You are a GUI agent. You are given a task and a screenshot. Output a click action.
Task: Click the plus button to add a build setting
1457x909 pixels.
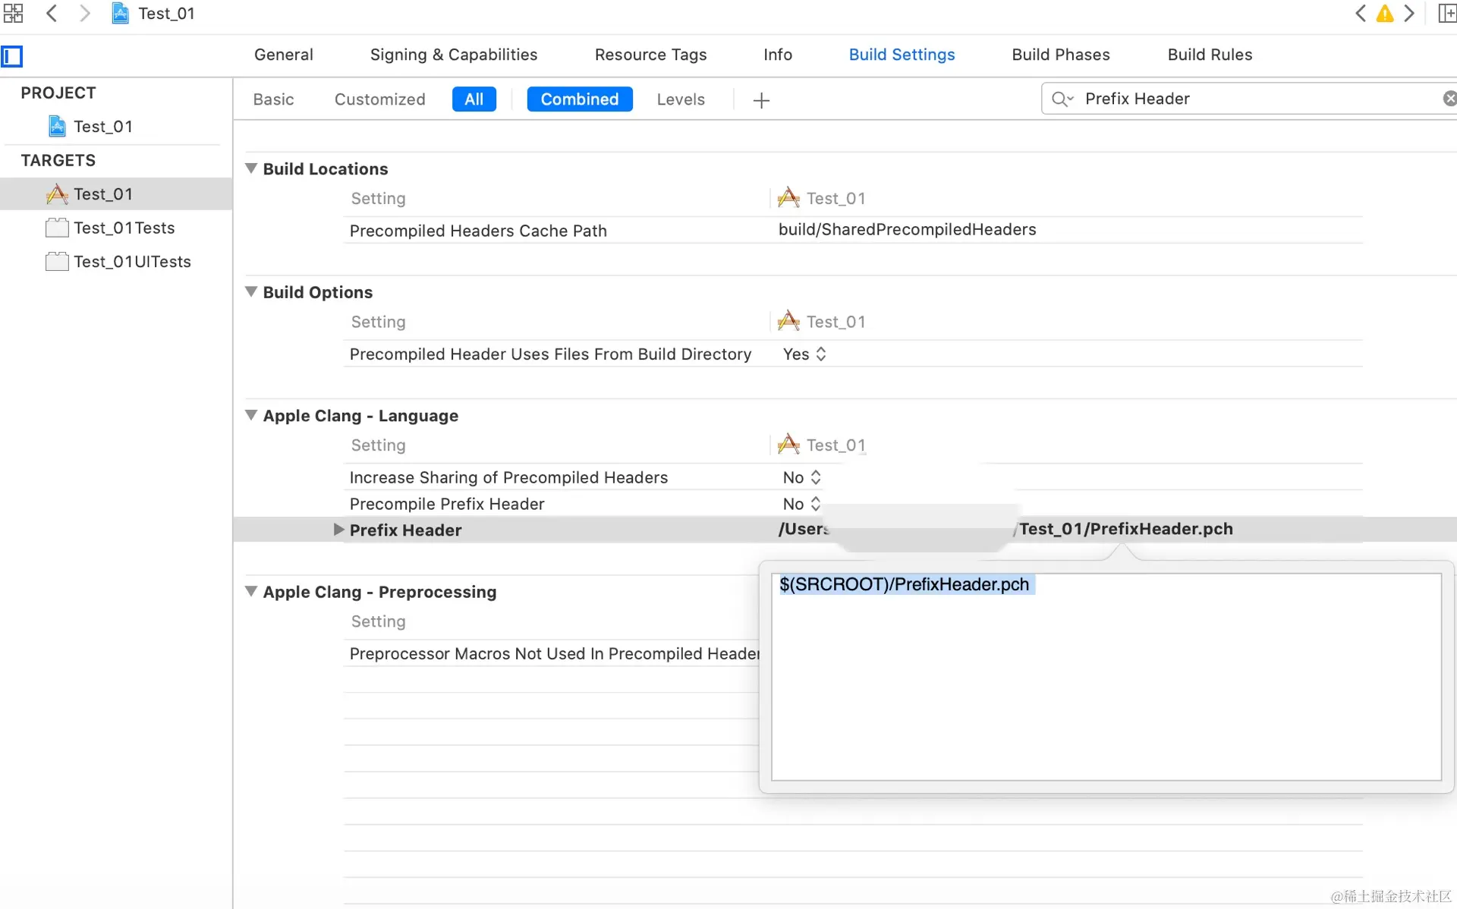(x=761, y=100)
